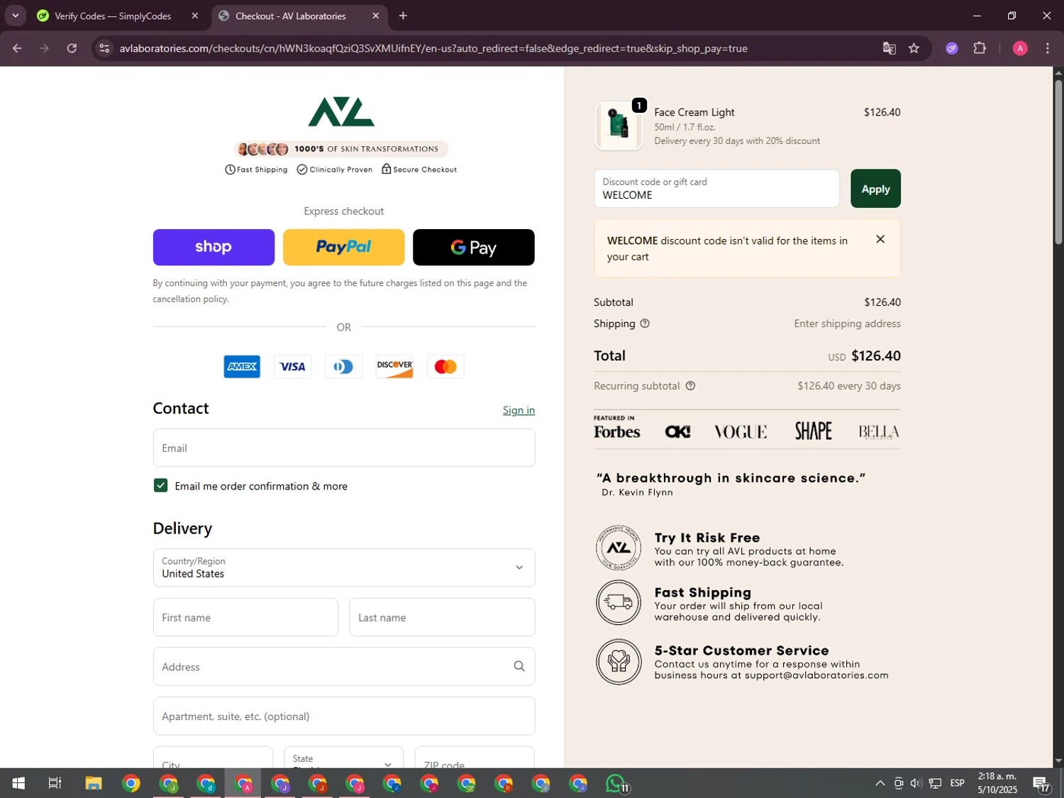Image resolution: width=1064 pixels, height=798 pixels.
Task: Open the Chrome profile avatar
Action: (1020, 48)
